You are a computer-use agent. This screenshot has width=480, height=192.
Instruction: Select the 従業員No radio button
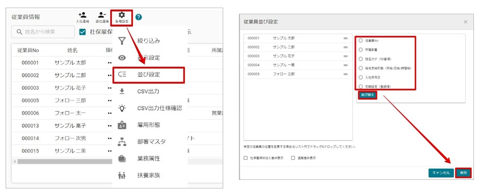pyautogui.click(x=361, y=40)
